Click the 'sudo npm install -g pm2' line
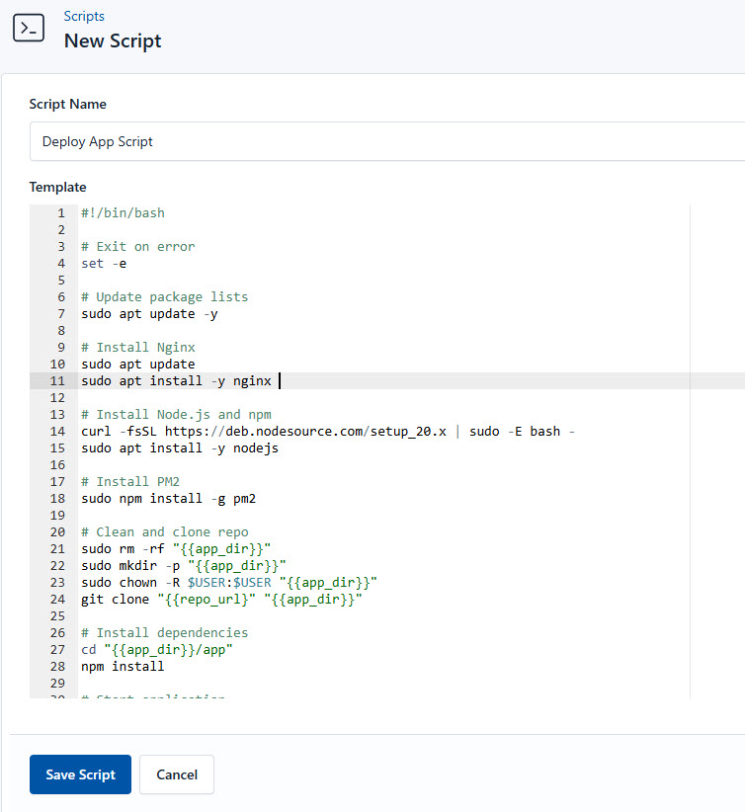 [x=168, y=498]
